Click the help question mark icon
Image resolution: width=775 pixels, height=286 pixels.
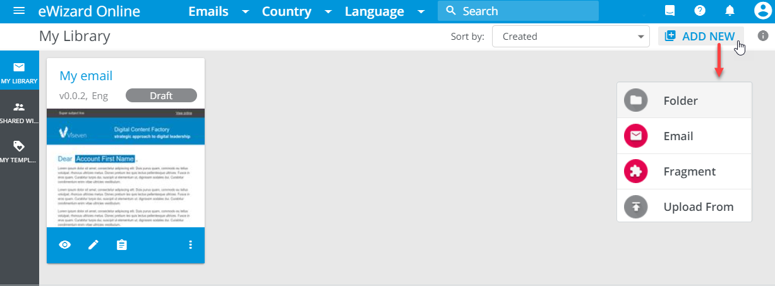pos(700,11)
